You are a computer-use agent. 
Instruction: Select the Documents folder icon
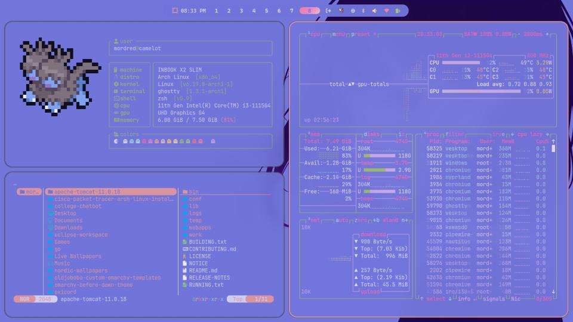[50, 220]
